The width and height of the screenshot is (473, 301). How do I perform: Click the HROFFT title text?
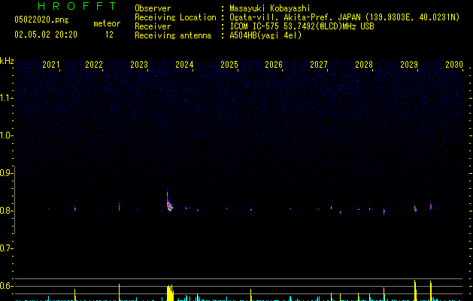point(77,6)
